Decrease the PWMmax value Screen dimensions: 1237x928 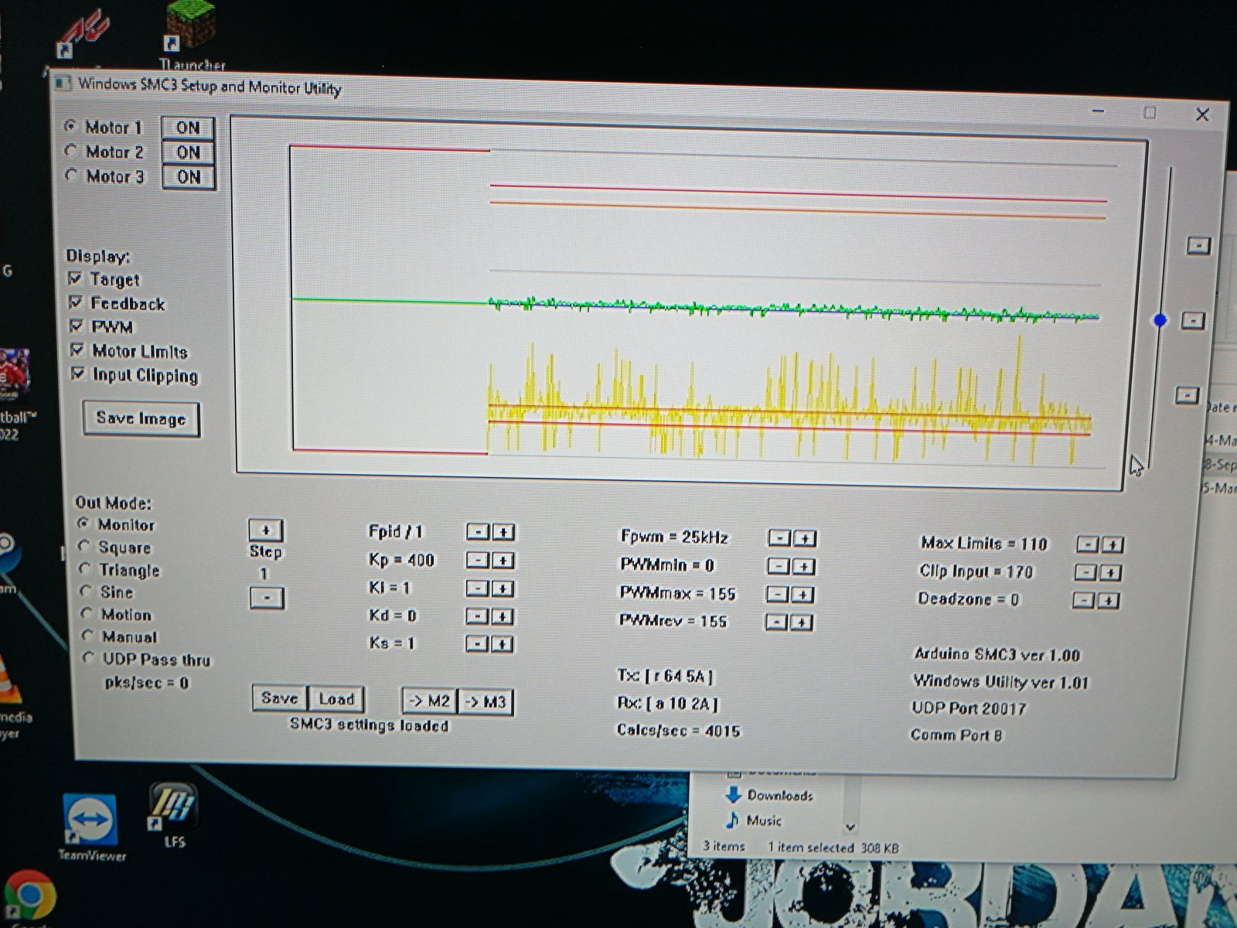[x=777, y=595]
